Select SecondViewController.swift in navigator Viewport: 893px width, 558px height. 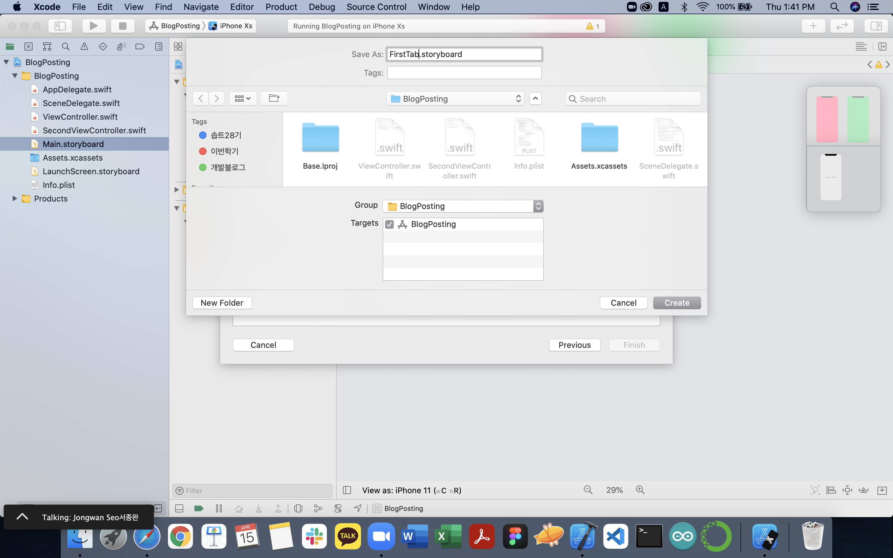tap(85, 130)
